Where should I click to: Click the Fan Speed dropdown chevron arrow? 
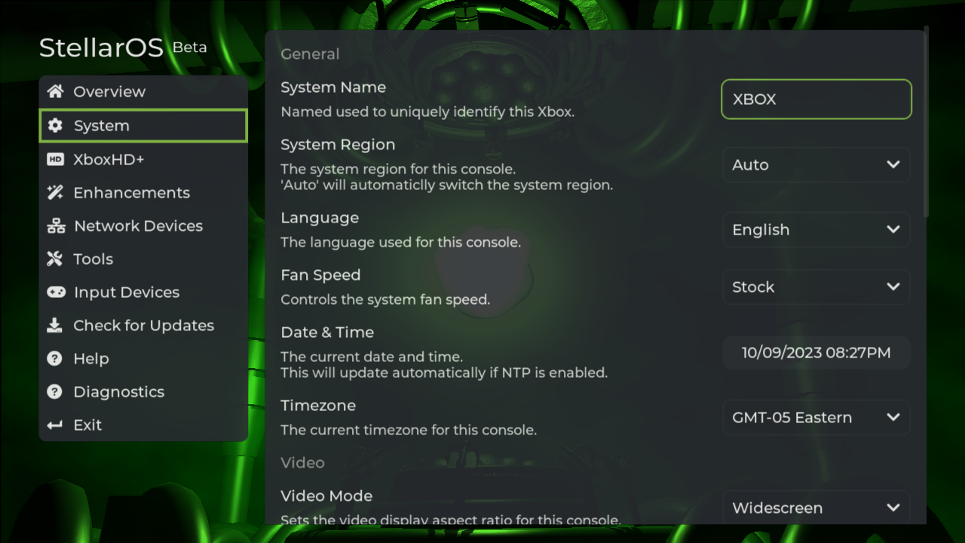pos(893,287)
